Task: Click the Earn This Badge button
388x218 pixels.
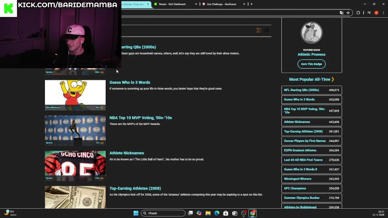Action: (x=312, y=64)
